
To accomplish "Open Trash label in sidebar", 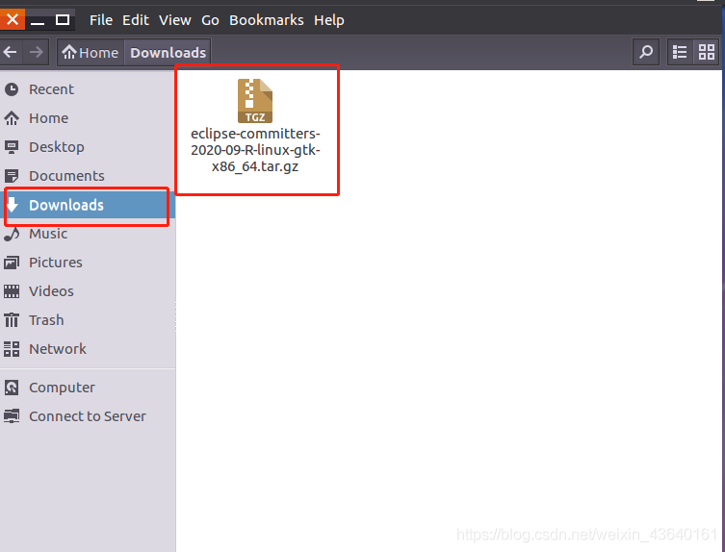I will 46,320.
